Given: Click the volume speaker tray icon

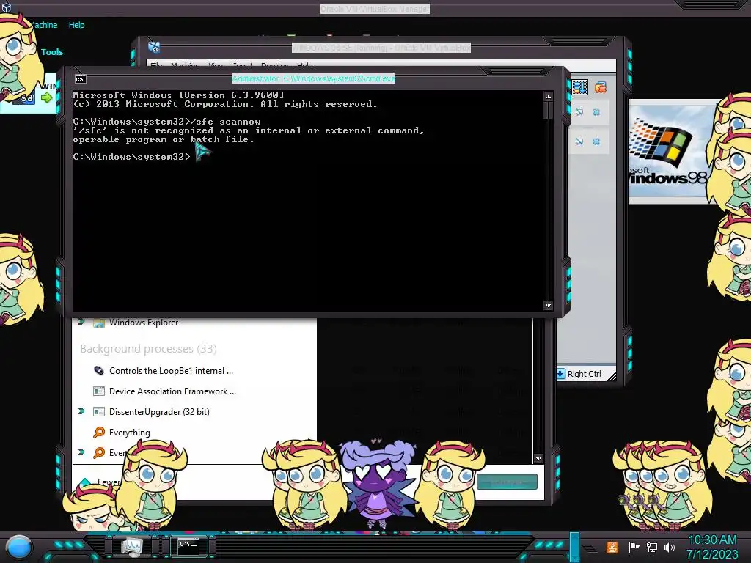Looking at the screenshot, I should pyautogui.click(x=670, y=547).
